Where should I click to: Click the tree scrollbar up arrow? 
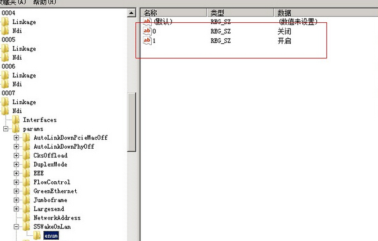pos(131,13)
